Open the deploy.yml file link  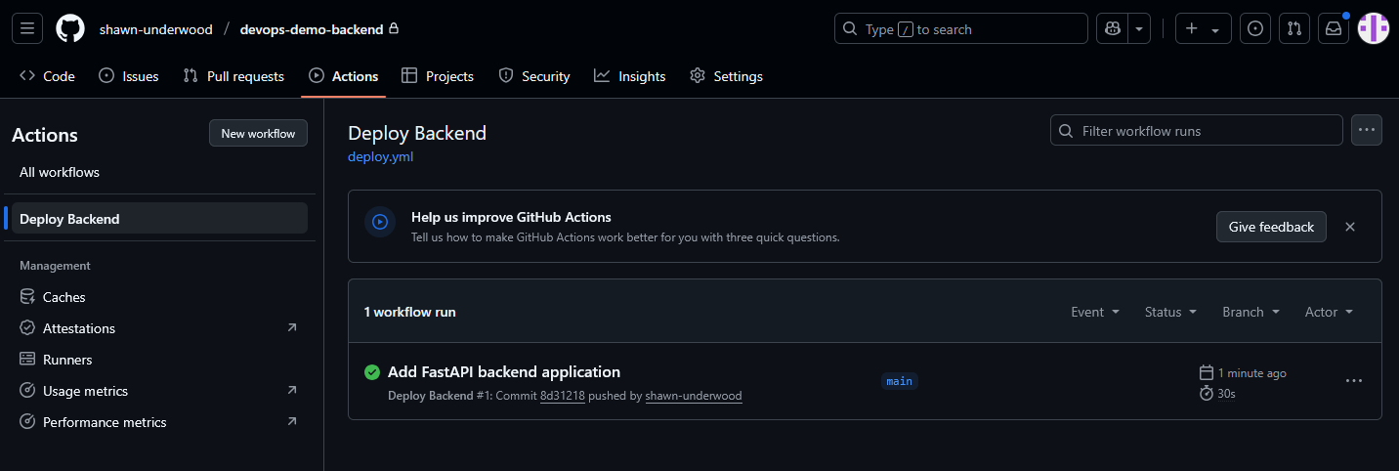(x=381, y=156)
